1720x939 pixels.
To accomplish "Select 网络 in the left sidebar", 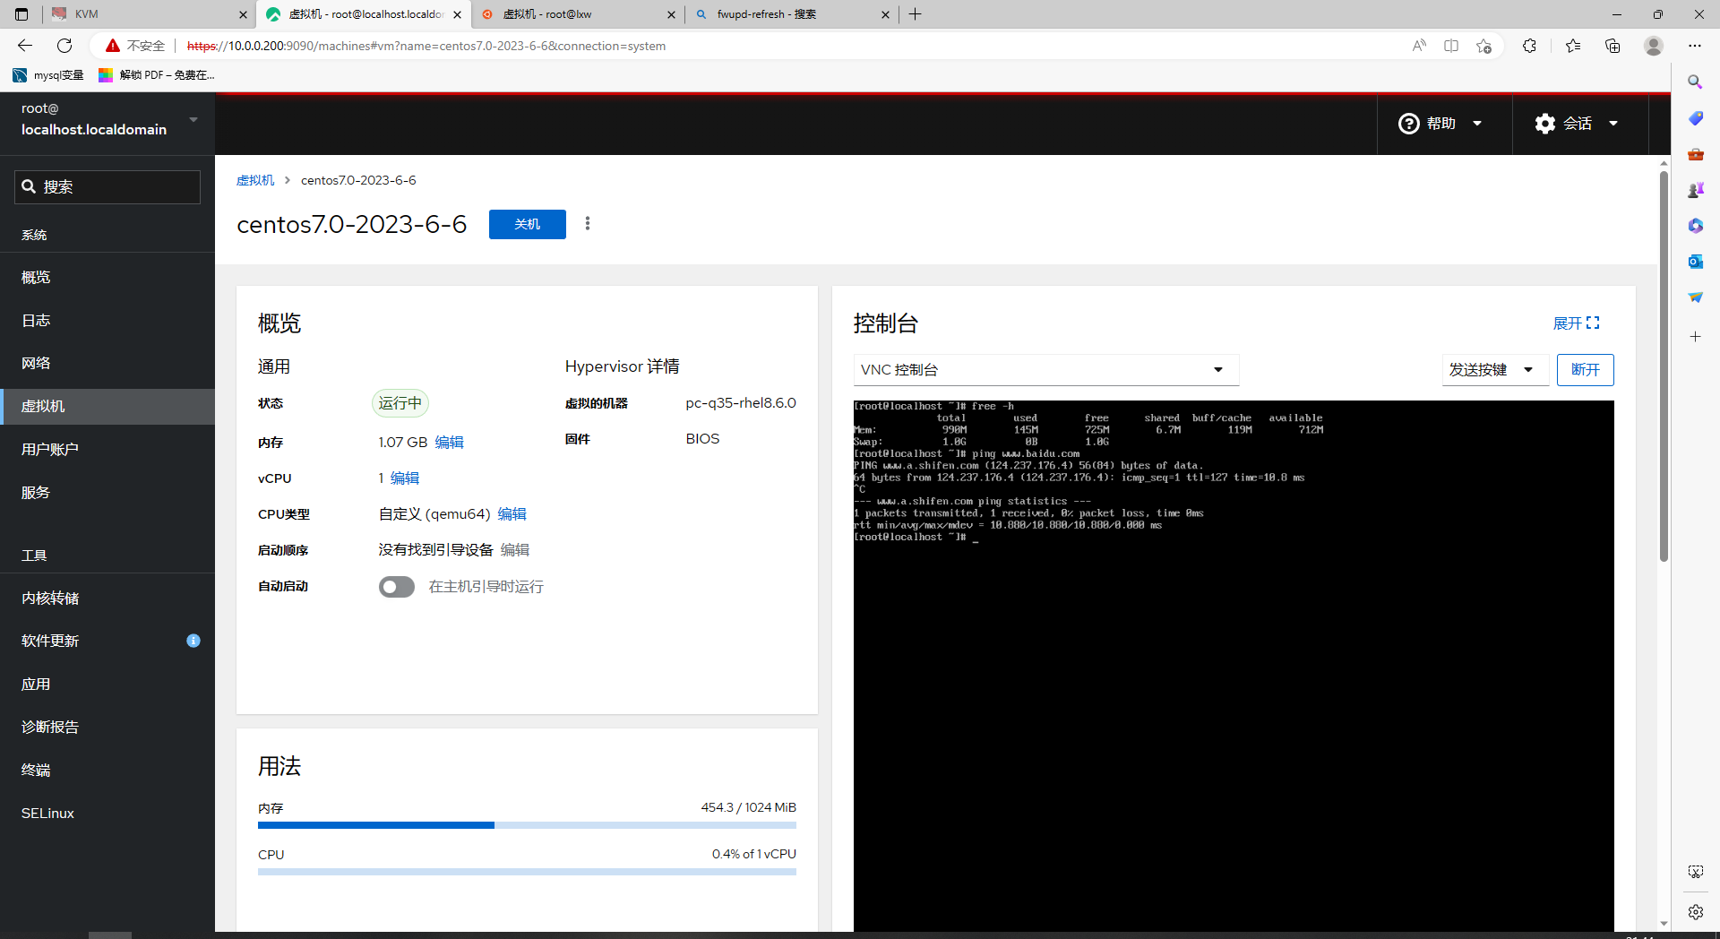I will pos(36,364).
